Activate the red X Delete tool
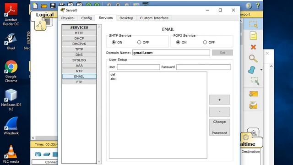Screen dimensions: 293x165 coord(253,47)
